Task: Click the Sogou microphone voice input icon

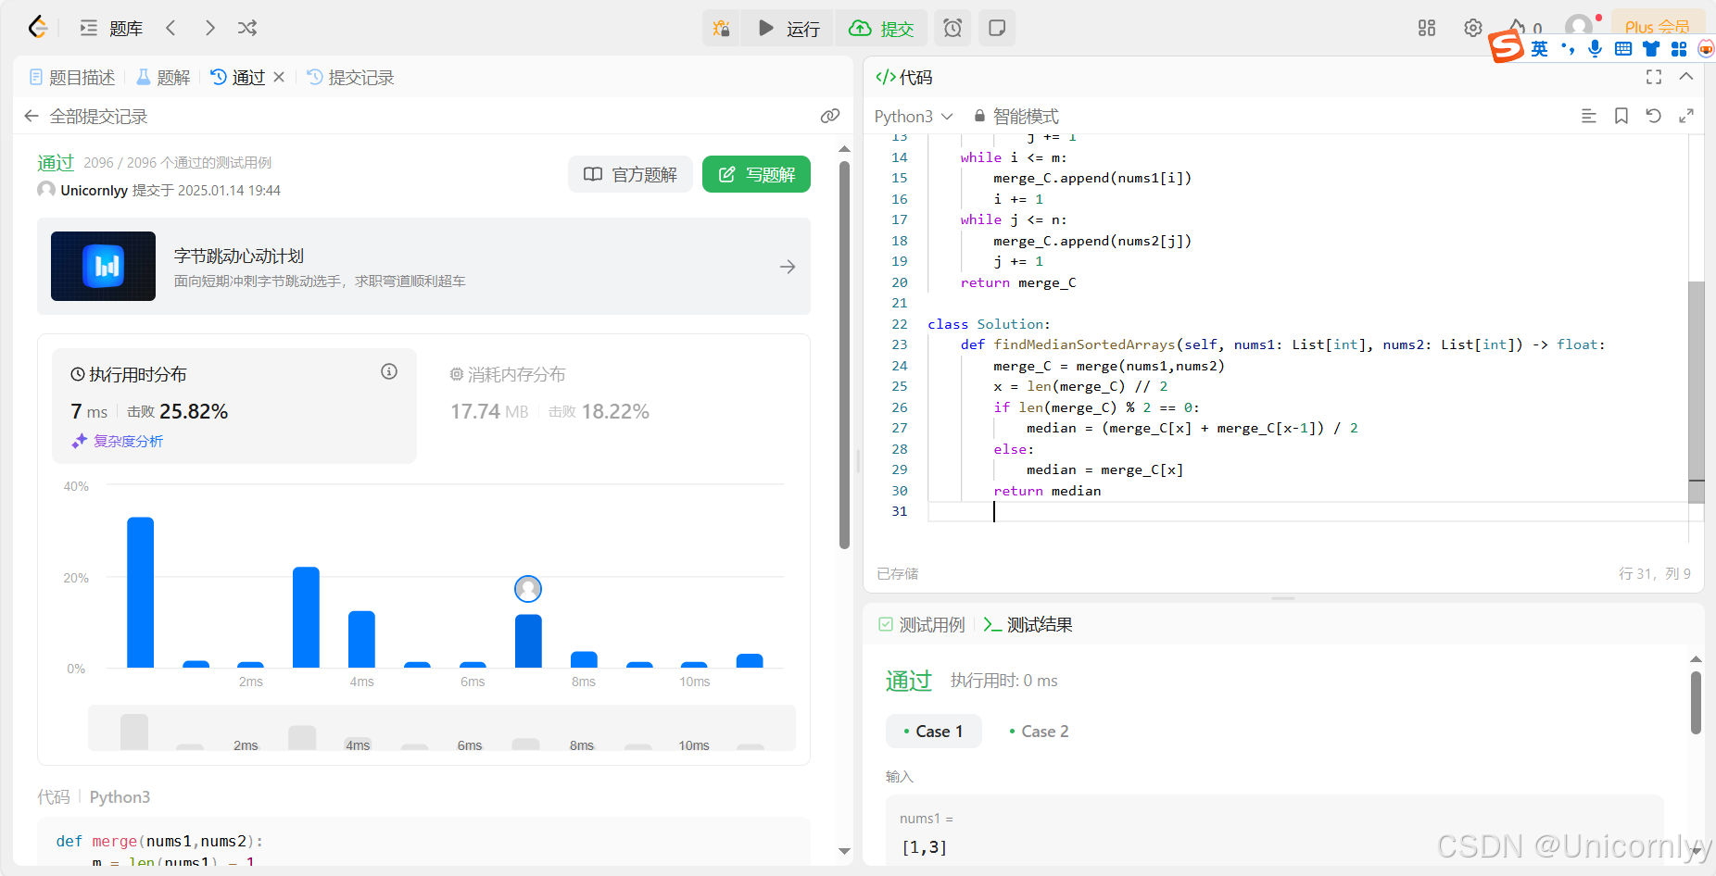Action: [x=1595, y=49]
